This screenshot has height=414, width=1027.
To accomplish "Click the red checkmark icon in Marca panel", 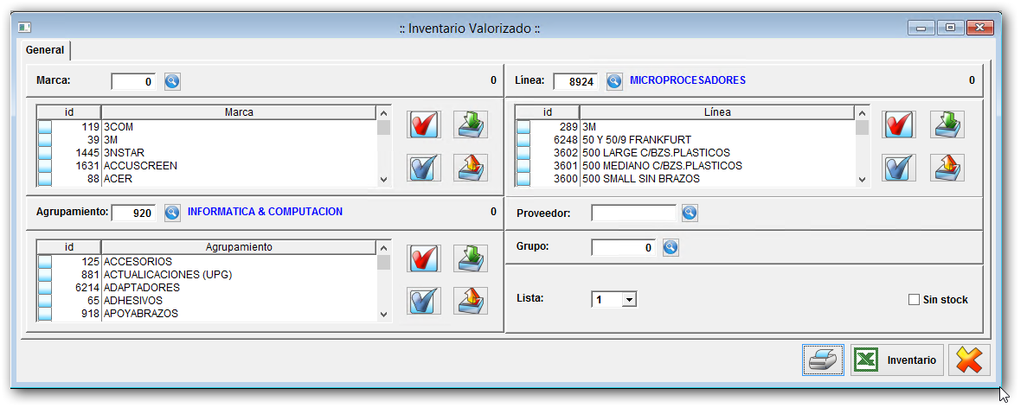I will (x=424, y=124).
